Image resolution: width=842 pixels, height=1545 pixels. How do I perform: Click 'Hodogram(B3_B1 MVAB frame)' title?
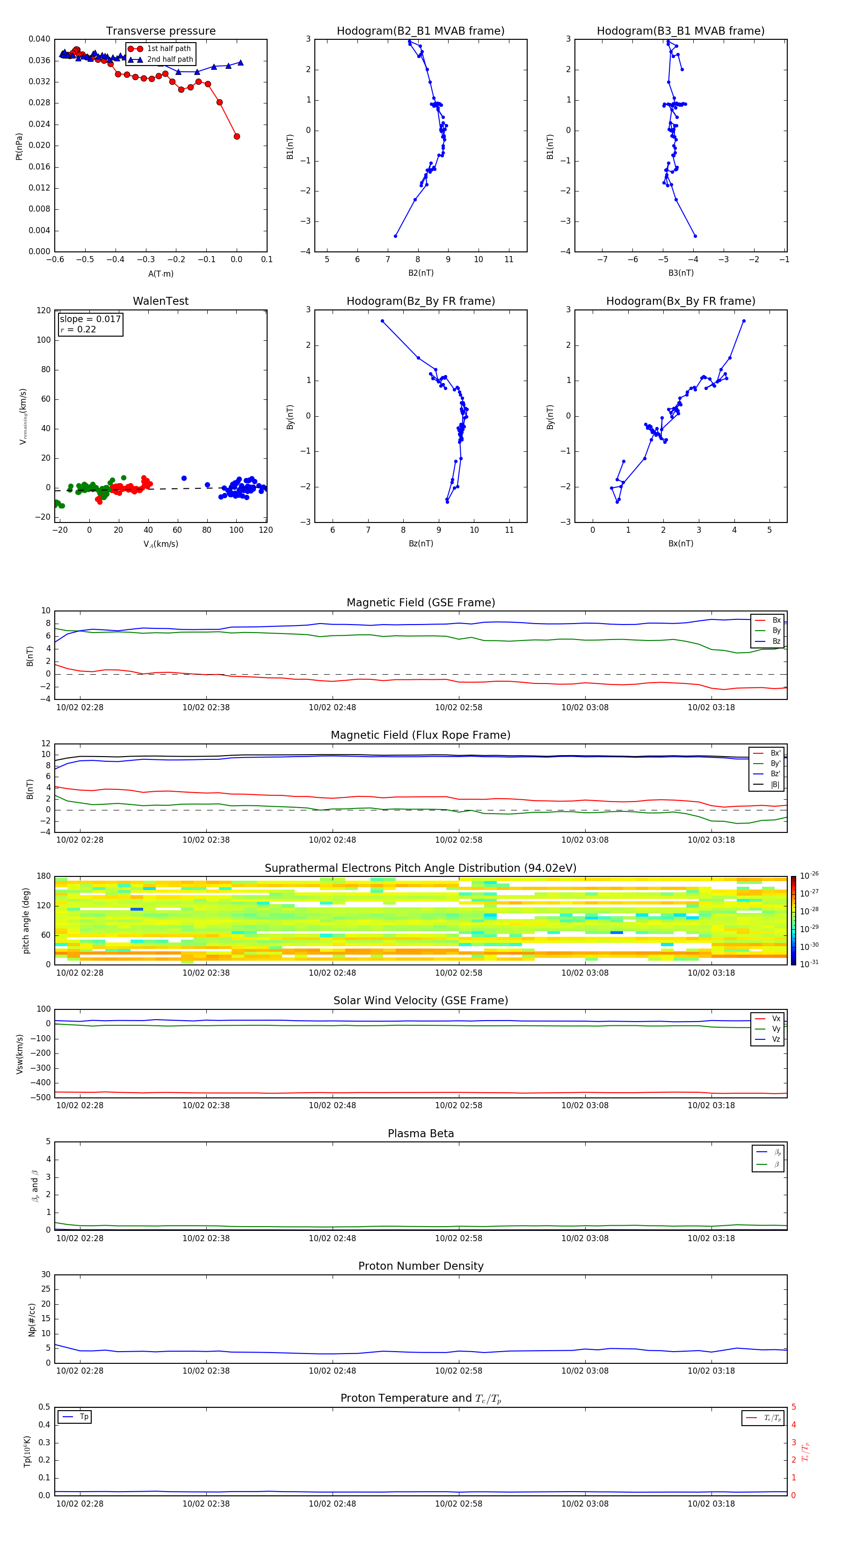pos(681,30)
